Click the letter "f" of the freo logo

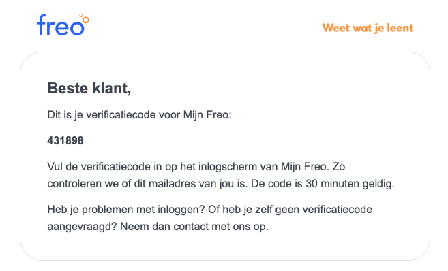point(42,25)
